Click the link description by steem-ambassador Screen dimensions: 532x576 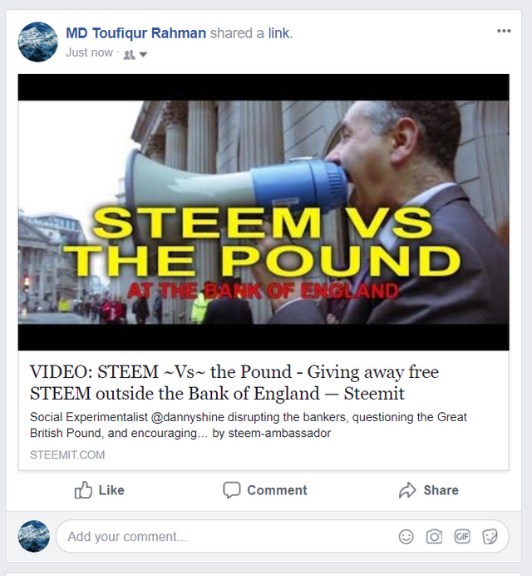click(x=249, y=425)
